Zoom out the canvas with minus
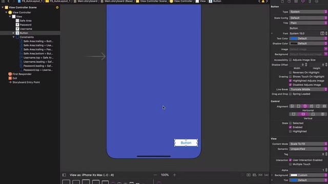Screen dimensions: 328x184 point(155,175)
